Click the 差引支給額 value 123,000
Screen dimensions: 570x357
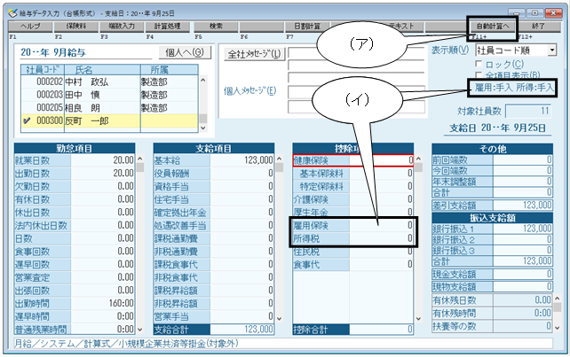coord(523,205)
